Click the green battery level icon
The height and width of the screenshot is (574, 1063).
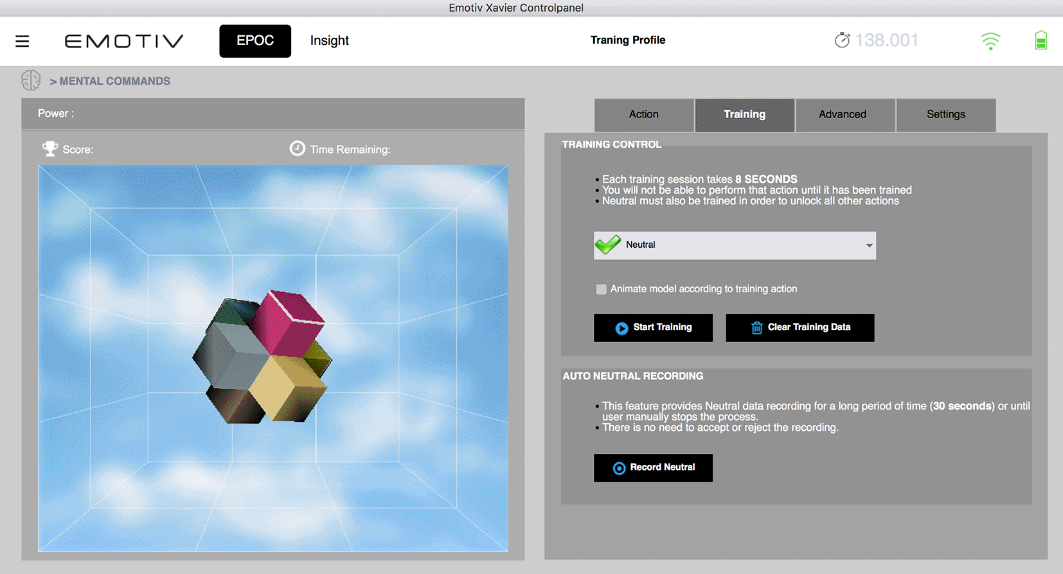click(x=1041, y=40)
